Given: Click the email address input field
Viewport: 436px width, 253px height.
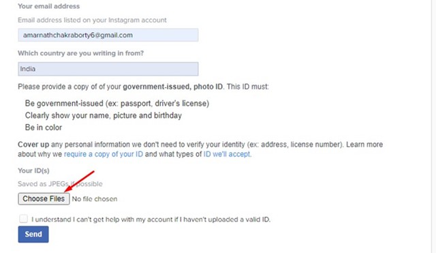Looking at the screenshot, I should [108, 35].
